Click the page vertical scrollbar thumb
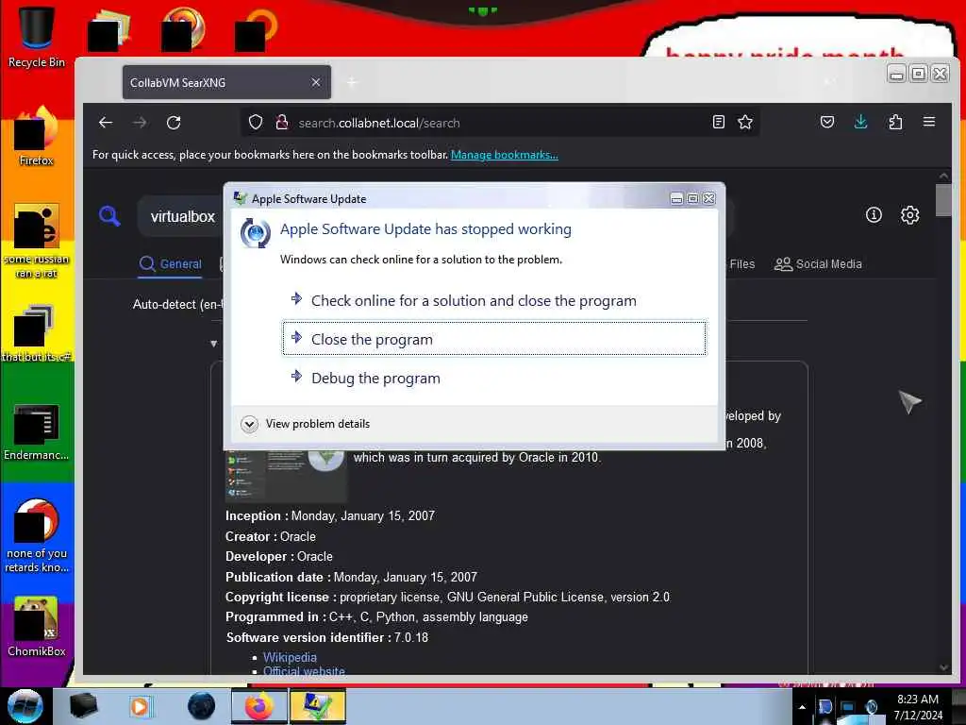Screen dimensions: 966x725 point(943,199)
